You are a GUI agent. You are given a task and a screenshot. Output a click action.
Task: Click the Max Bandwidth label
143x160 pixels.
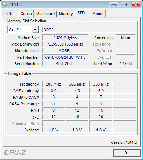pyautogui.click(x=25, y=44)
